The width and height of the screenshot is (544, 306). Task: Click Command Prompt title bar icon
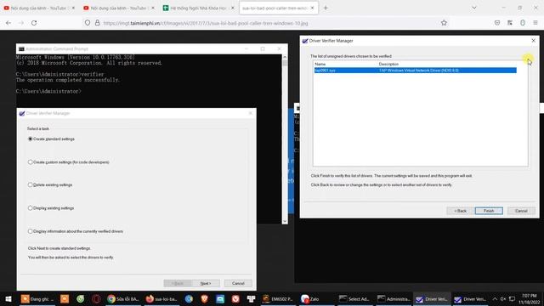(x=21, y=49)
